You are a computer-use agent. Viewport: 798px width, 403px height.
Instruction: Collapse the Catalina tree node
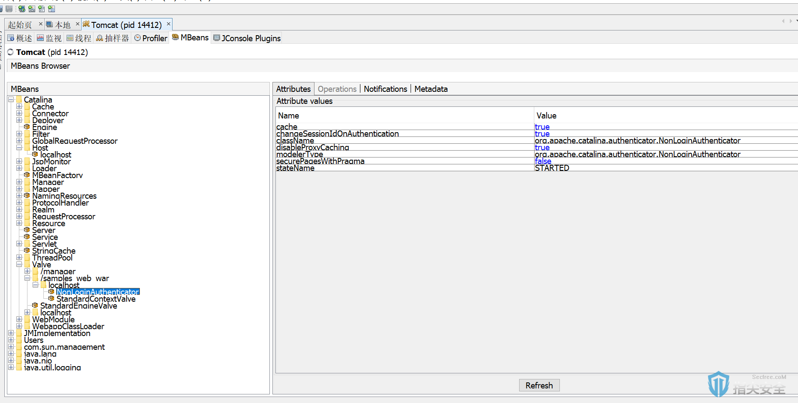coord(11,100)
